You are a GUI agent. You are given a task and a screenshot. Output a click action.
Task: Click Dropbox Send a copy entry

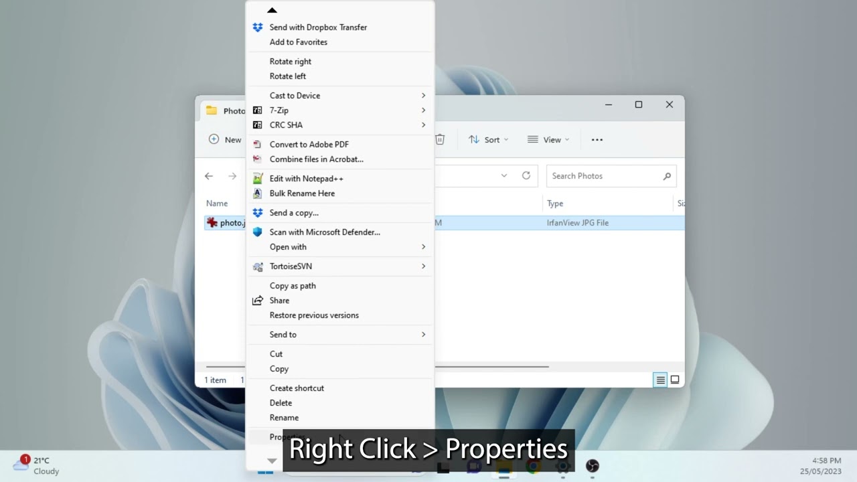click(340, 213)
